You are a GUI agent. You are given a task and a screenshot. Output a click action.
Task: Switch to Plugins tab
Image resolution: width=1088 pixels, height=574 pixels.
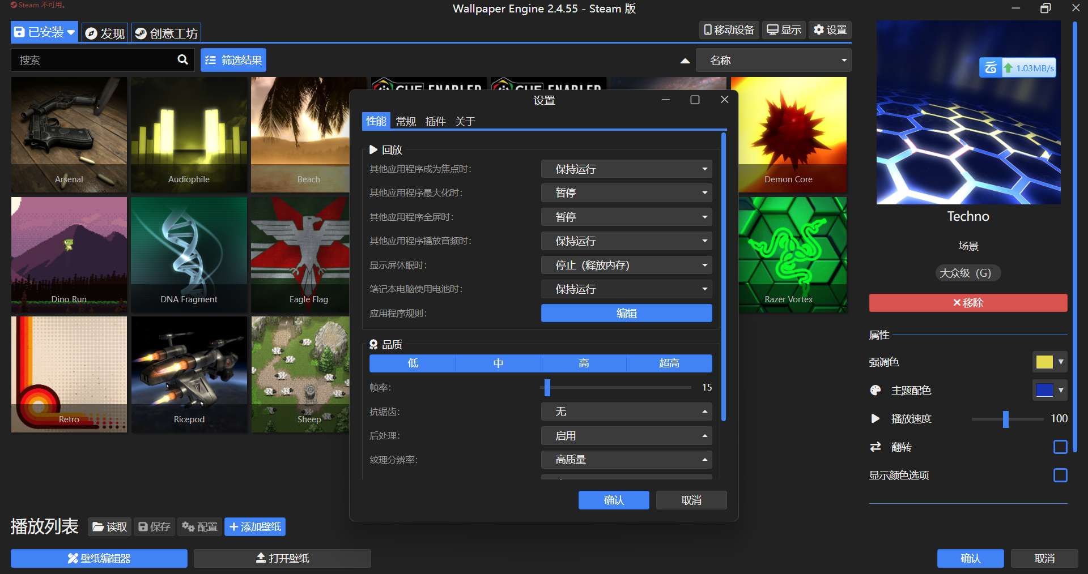[435, 121]
